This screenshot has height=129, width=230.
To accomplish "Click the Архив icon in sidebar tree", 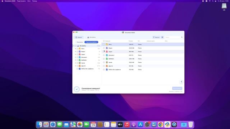I will 80,63.
